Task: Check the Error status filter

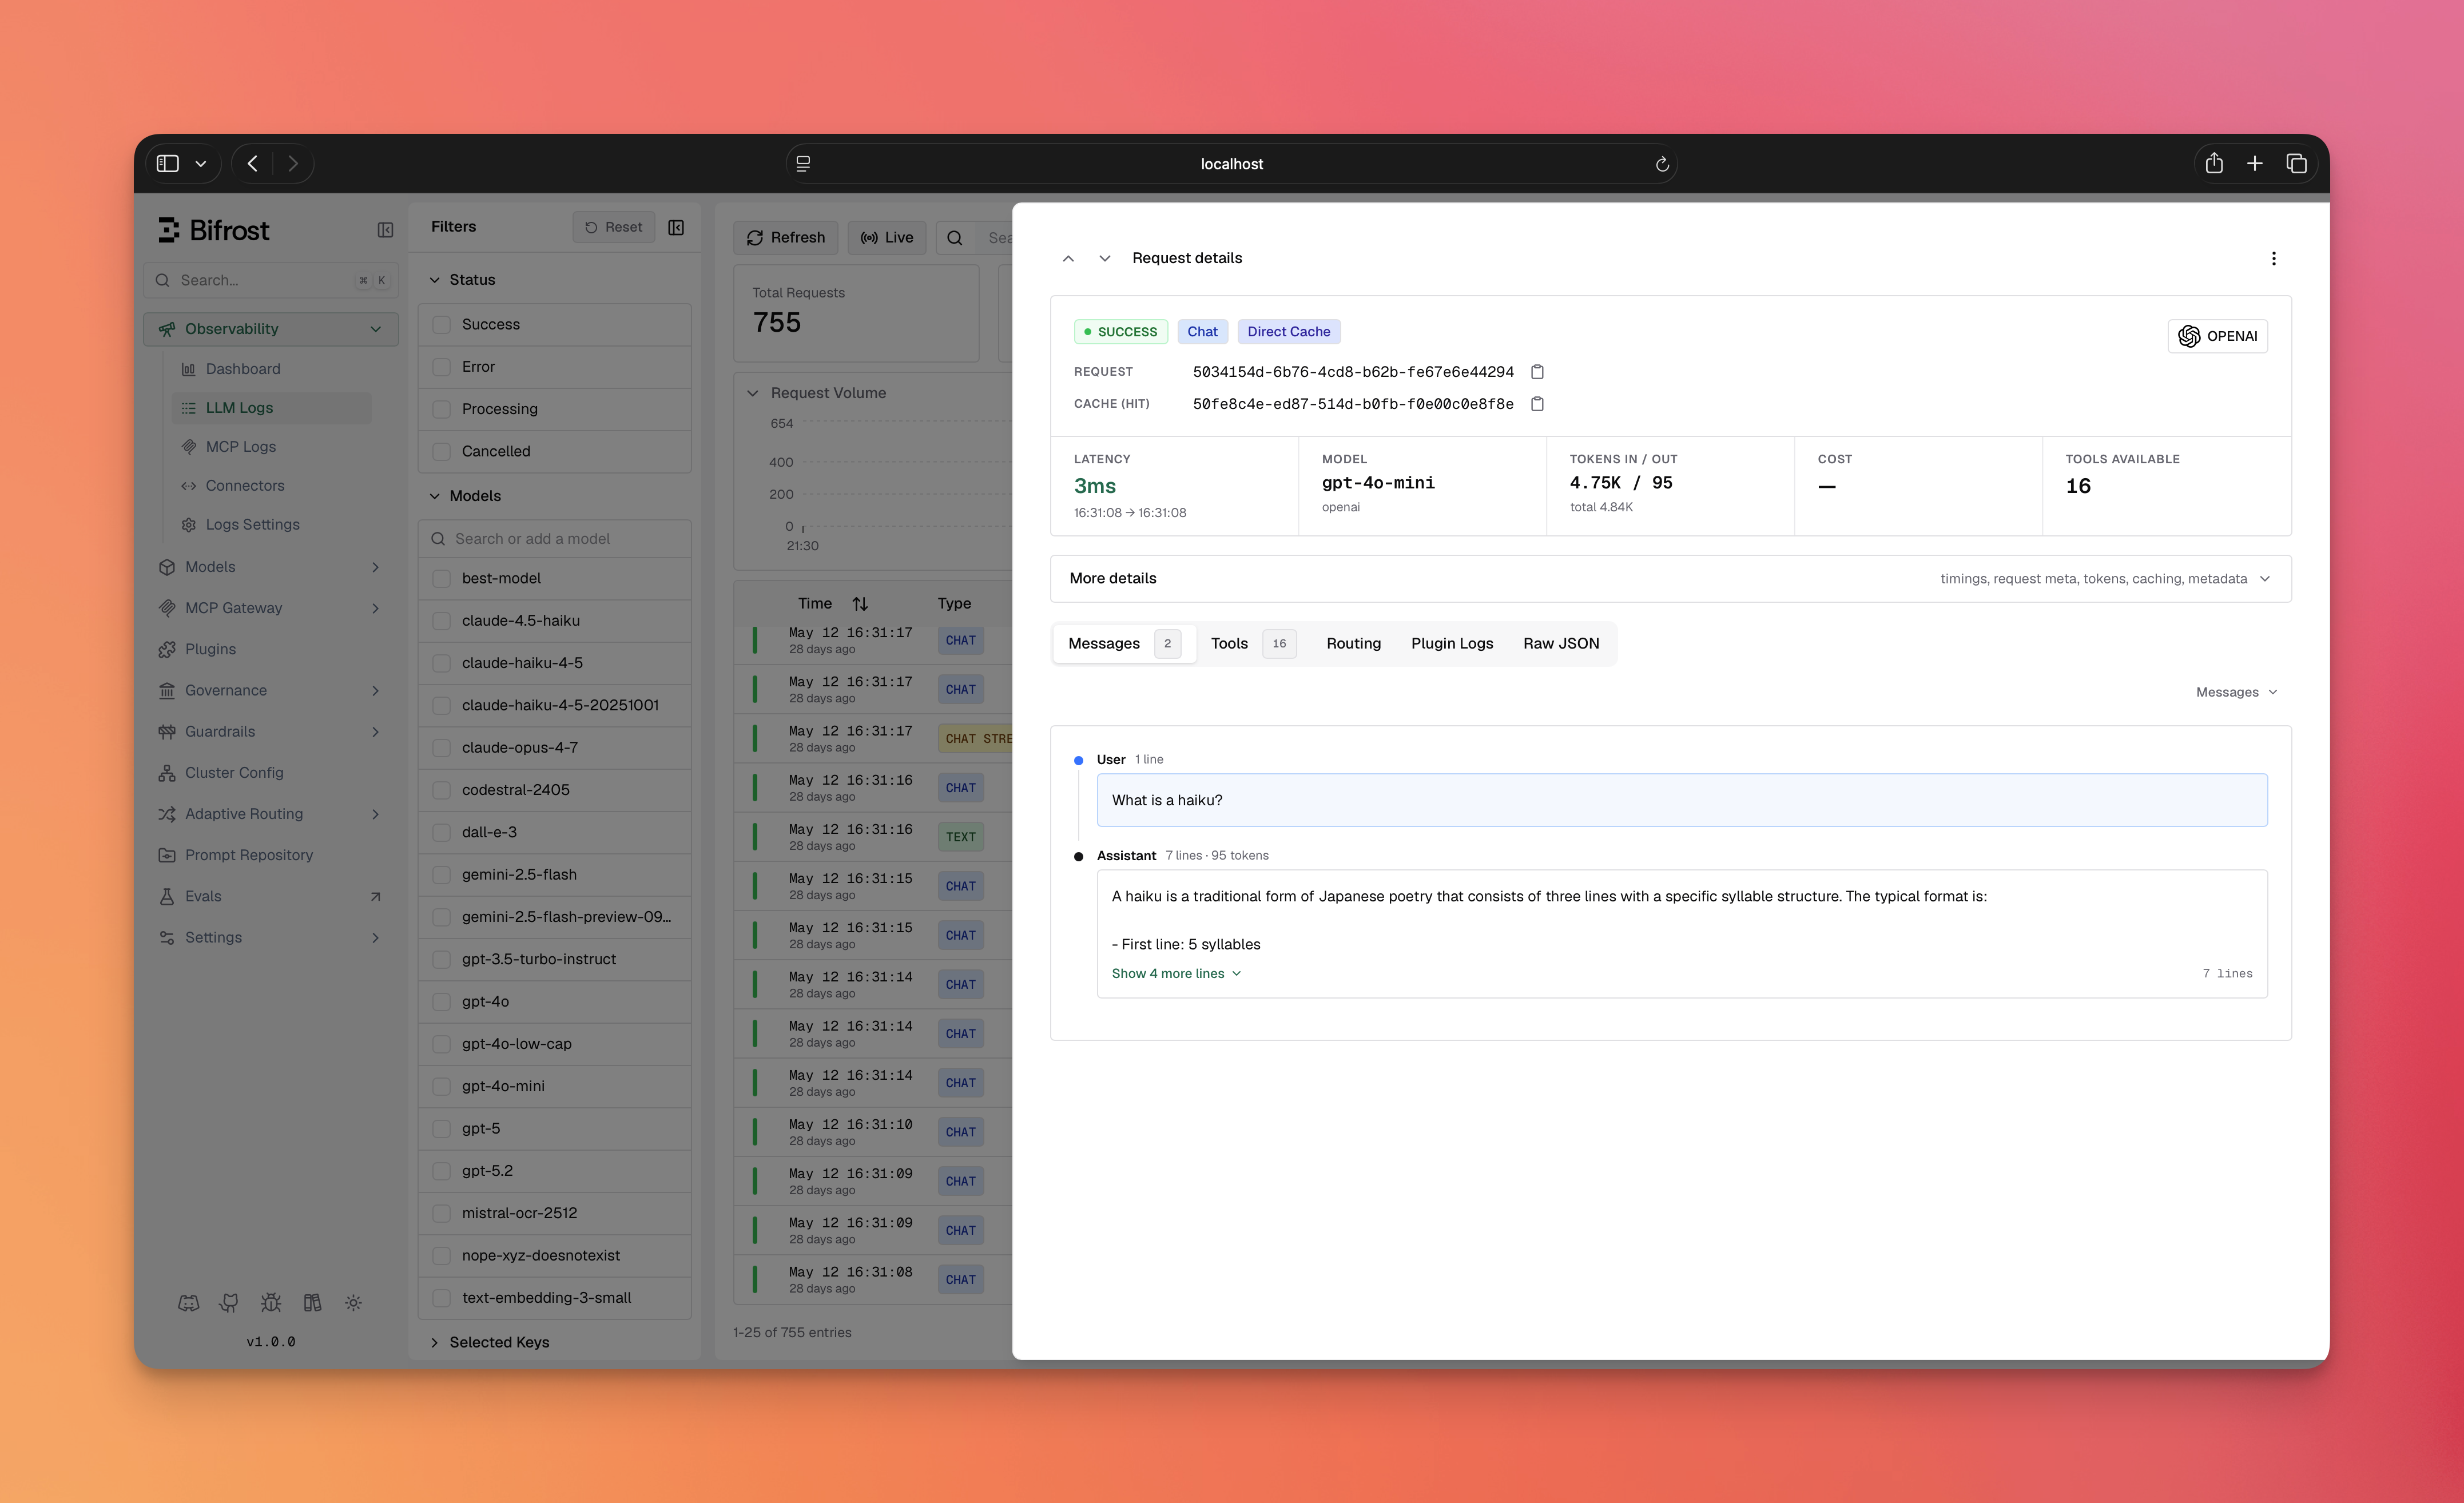Action: 441,367
